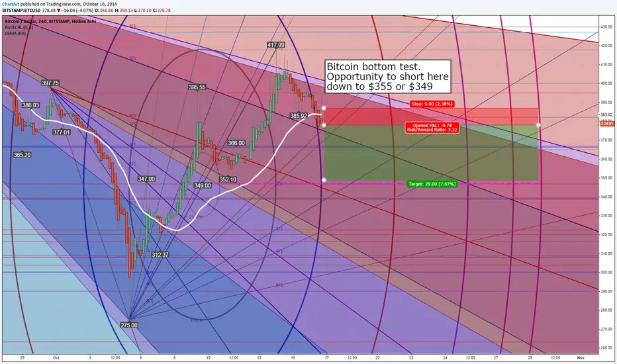Click the 365.20 pivot label
The height and width of the screenshot is (364, 617).
[x=22, y=155]
